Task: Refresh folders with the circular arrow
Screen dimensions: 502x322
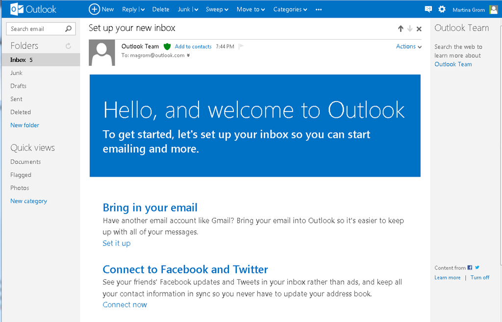Action: (68, 46)
